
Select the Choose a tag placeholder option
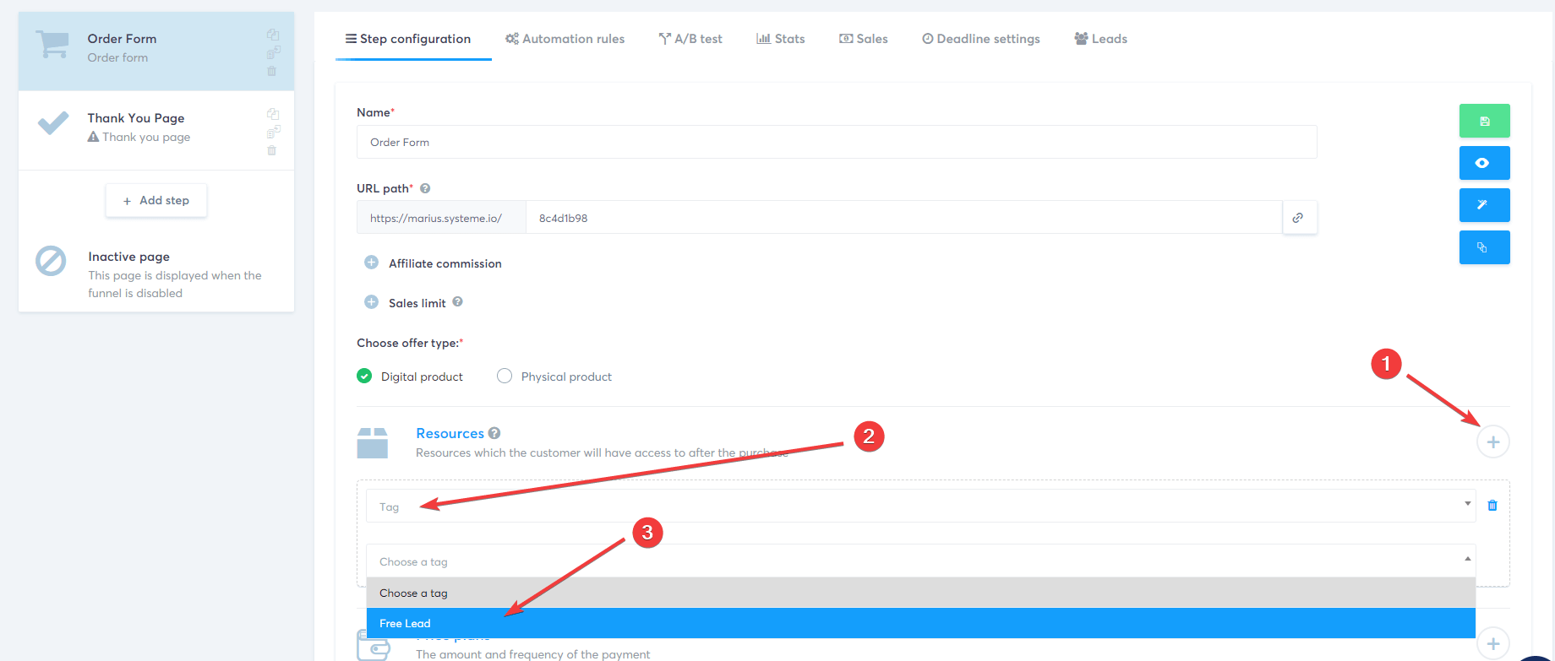coord(921,593)
